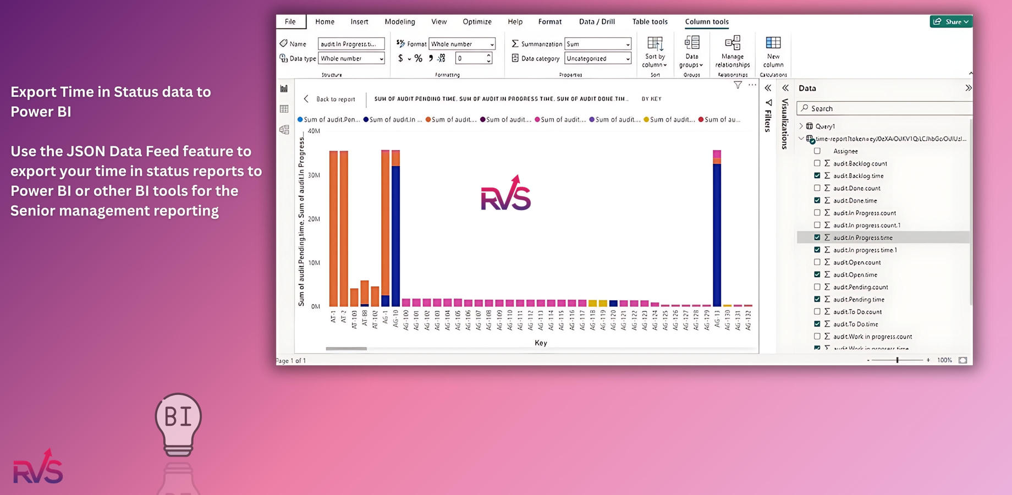Click the Share button
The image size is (1012, 495).
tap(951, 21)
